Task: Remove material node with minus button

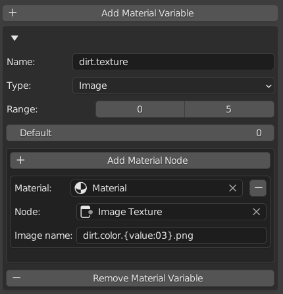Action: (x=258, y=188)
